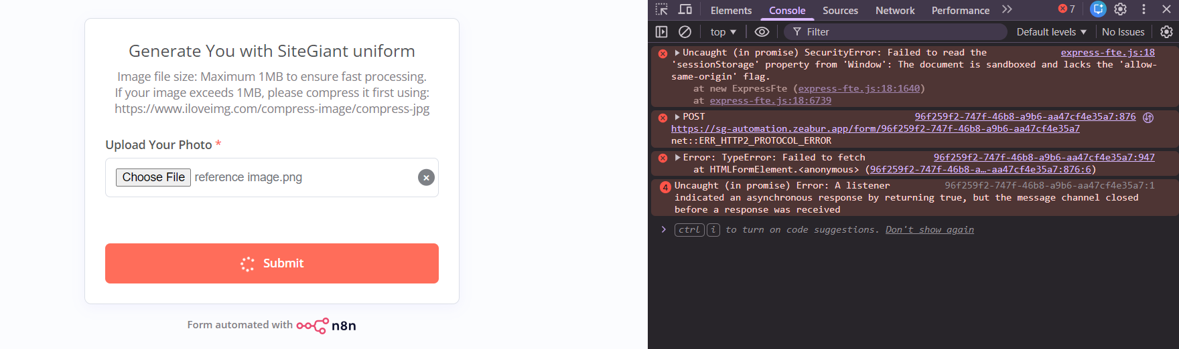Click the No Issues indicator
This screenshot has height=349, width=1179.
pos(1123,31)
